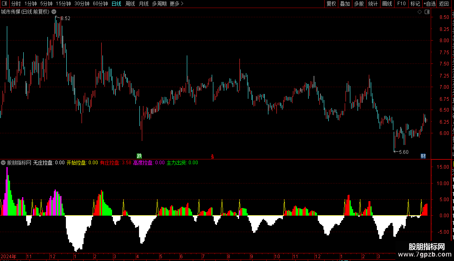The height and width of the screenshot is (261, 454).
Task: Click the blue 财 marker icon
Action: point(423,156)
